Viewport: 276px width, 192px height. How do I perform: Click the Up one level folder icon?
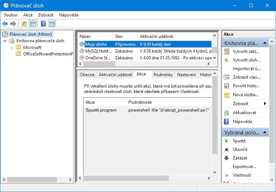[24, 24]
